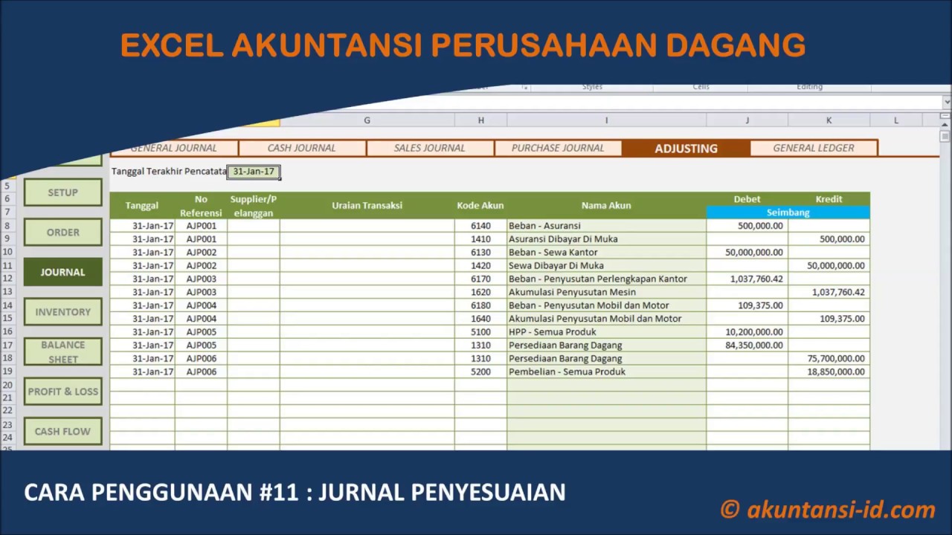Click account code 5100

[480, 332]
